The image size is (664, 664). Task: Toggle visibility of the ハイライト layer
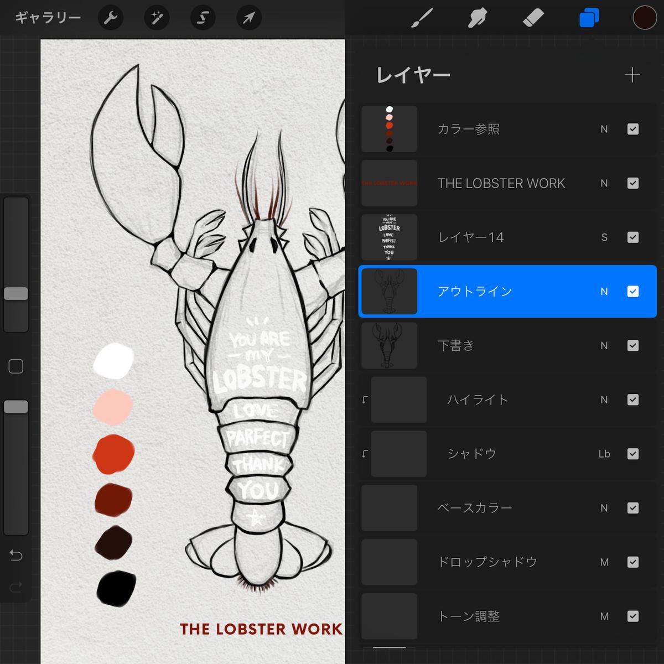coord(632,400)
